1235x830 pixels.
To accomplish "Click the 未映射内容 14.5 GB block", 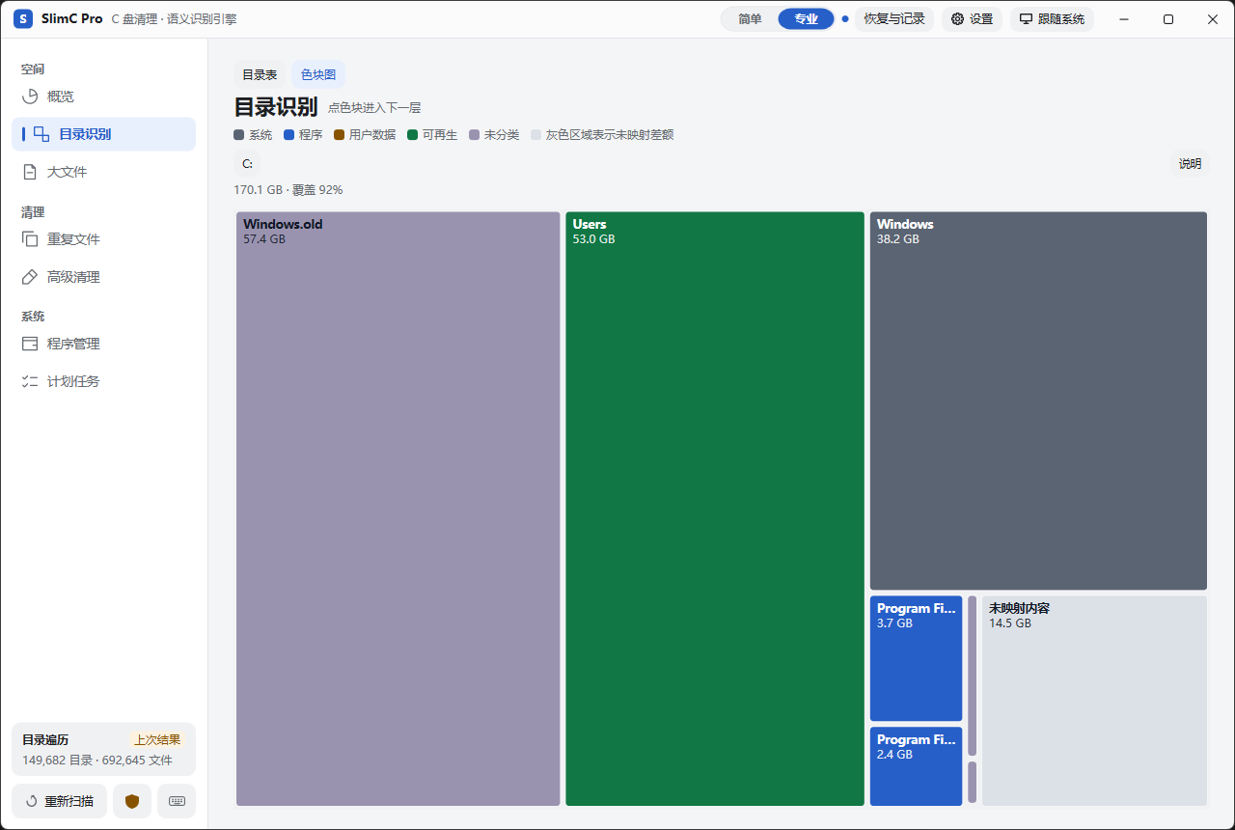I will tap(1094, 701).
